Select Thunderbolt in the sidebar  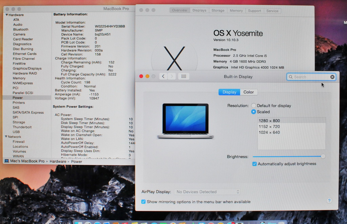click(22, 127)
